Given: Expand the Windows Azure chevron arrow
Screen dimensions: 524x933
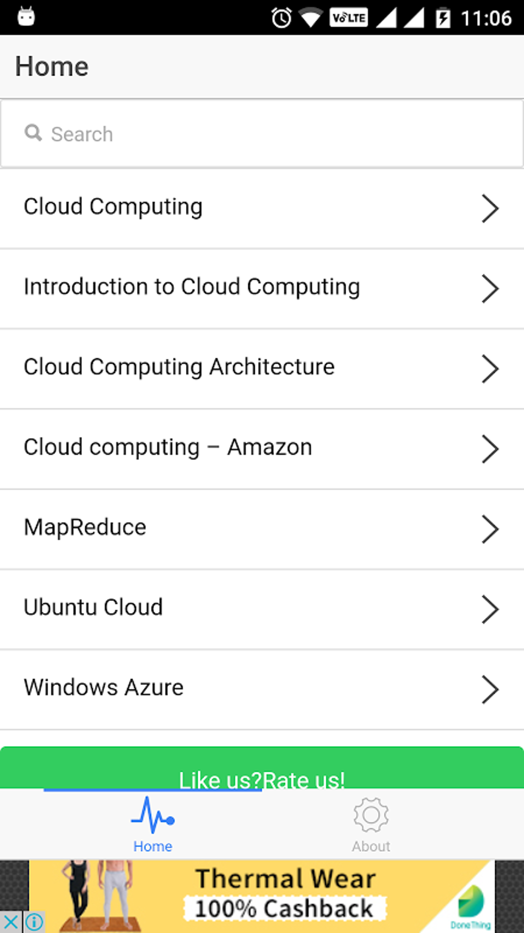Looking at the screenshot, I should pyautogui.click(x=490, y=689).
